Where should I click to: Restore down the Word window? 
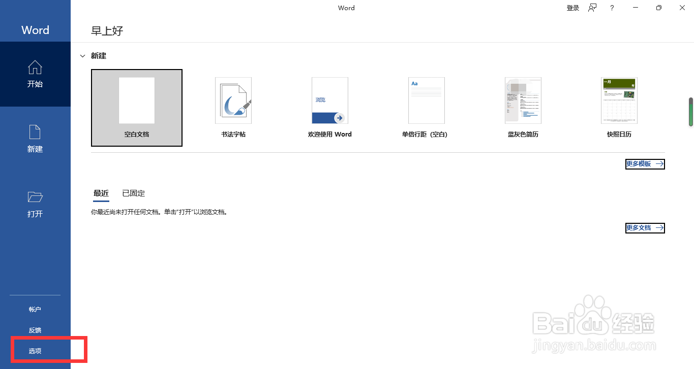659,8
